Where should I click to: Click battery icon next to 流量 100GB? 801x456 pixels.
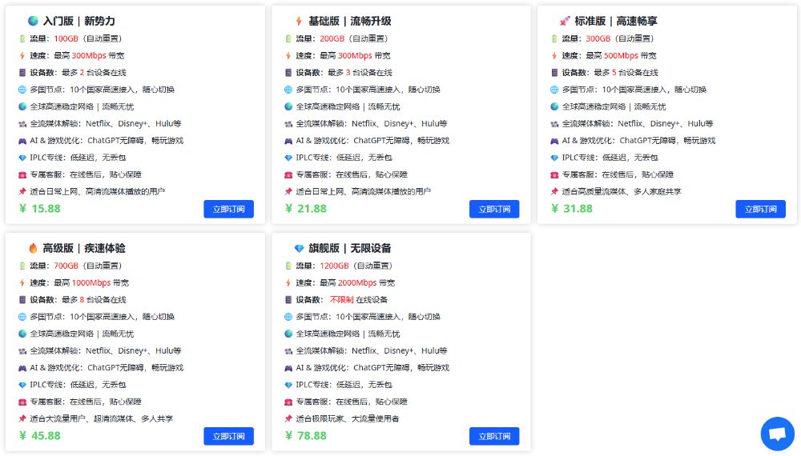tap(22, 38)
